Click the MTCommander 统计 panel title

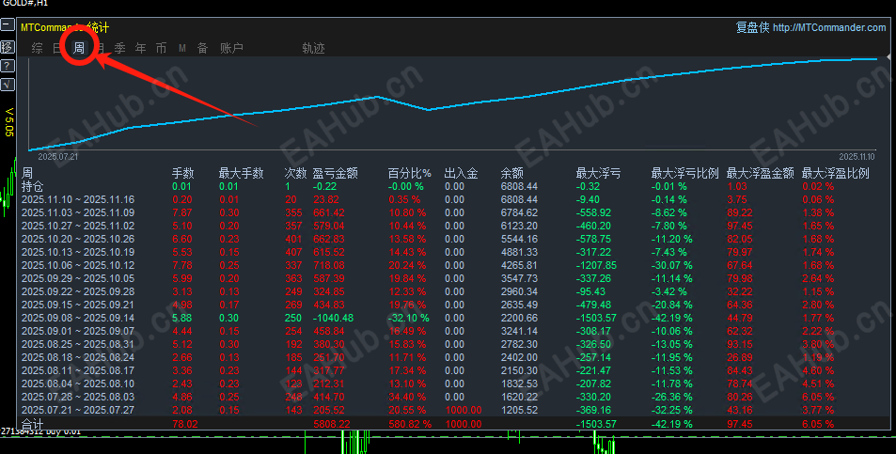point(65,27)
